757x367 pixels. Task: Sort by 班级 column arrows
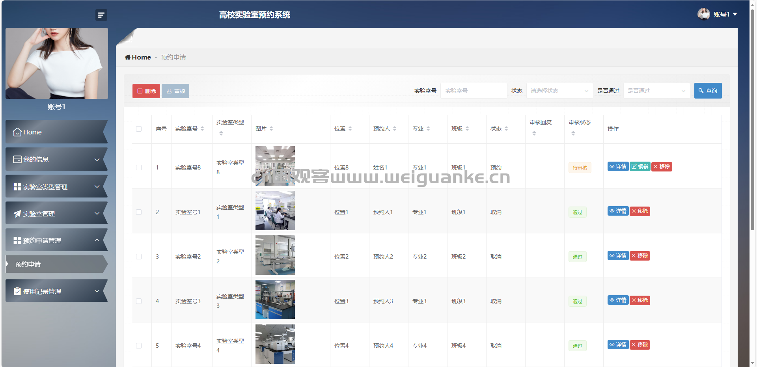(x=467, y=129)
